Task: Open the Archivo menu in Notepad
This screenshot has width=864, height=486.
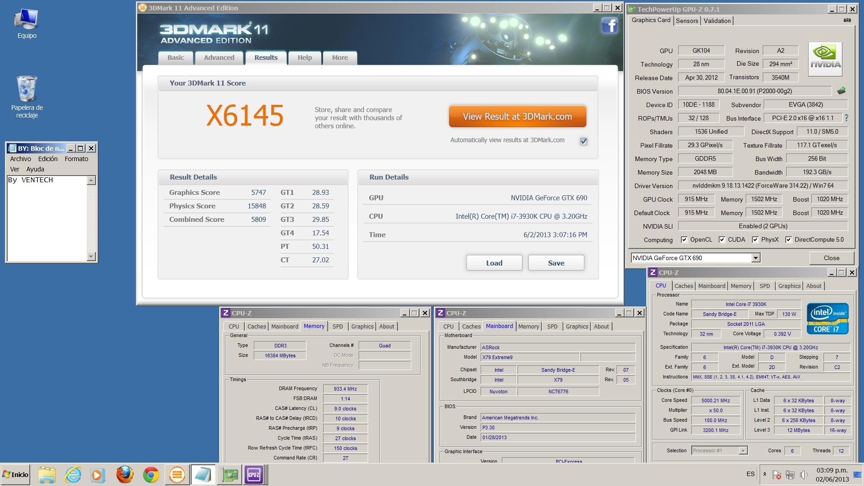Action: pyautogui.click(x=21, y=159)
